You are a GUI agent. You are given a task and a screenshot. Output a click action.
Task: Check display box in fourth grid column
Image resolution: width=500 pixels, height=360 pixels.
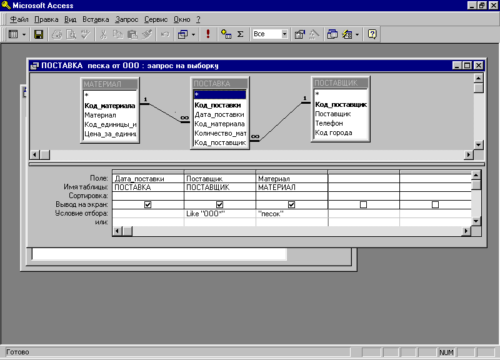click(363, 205)
